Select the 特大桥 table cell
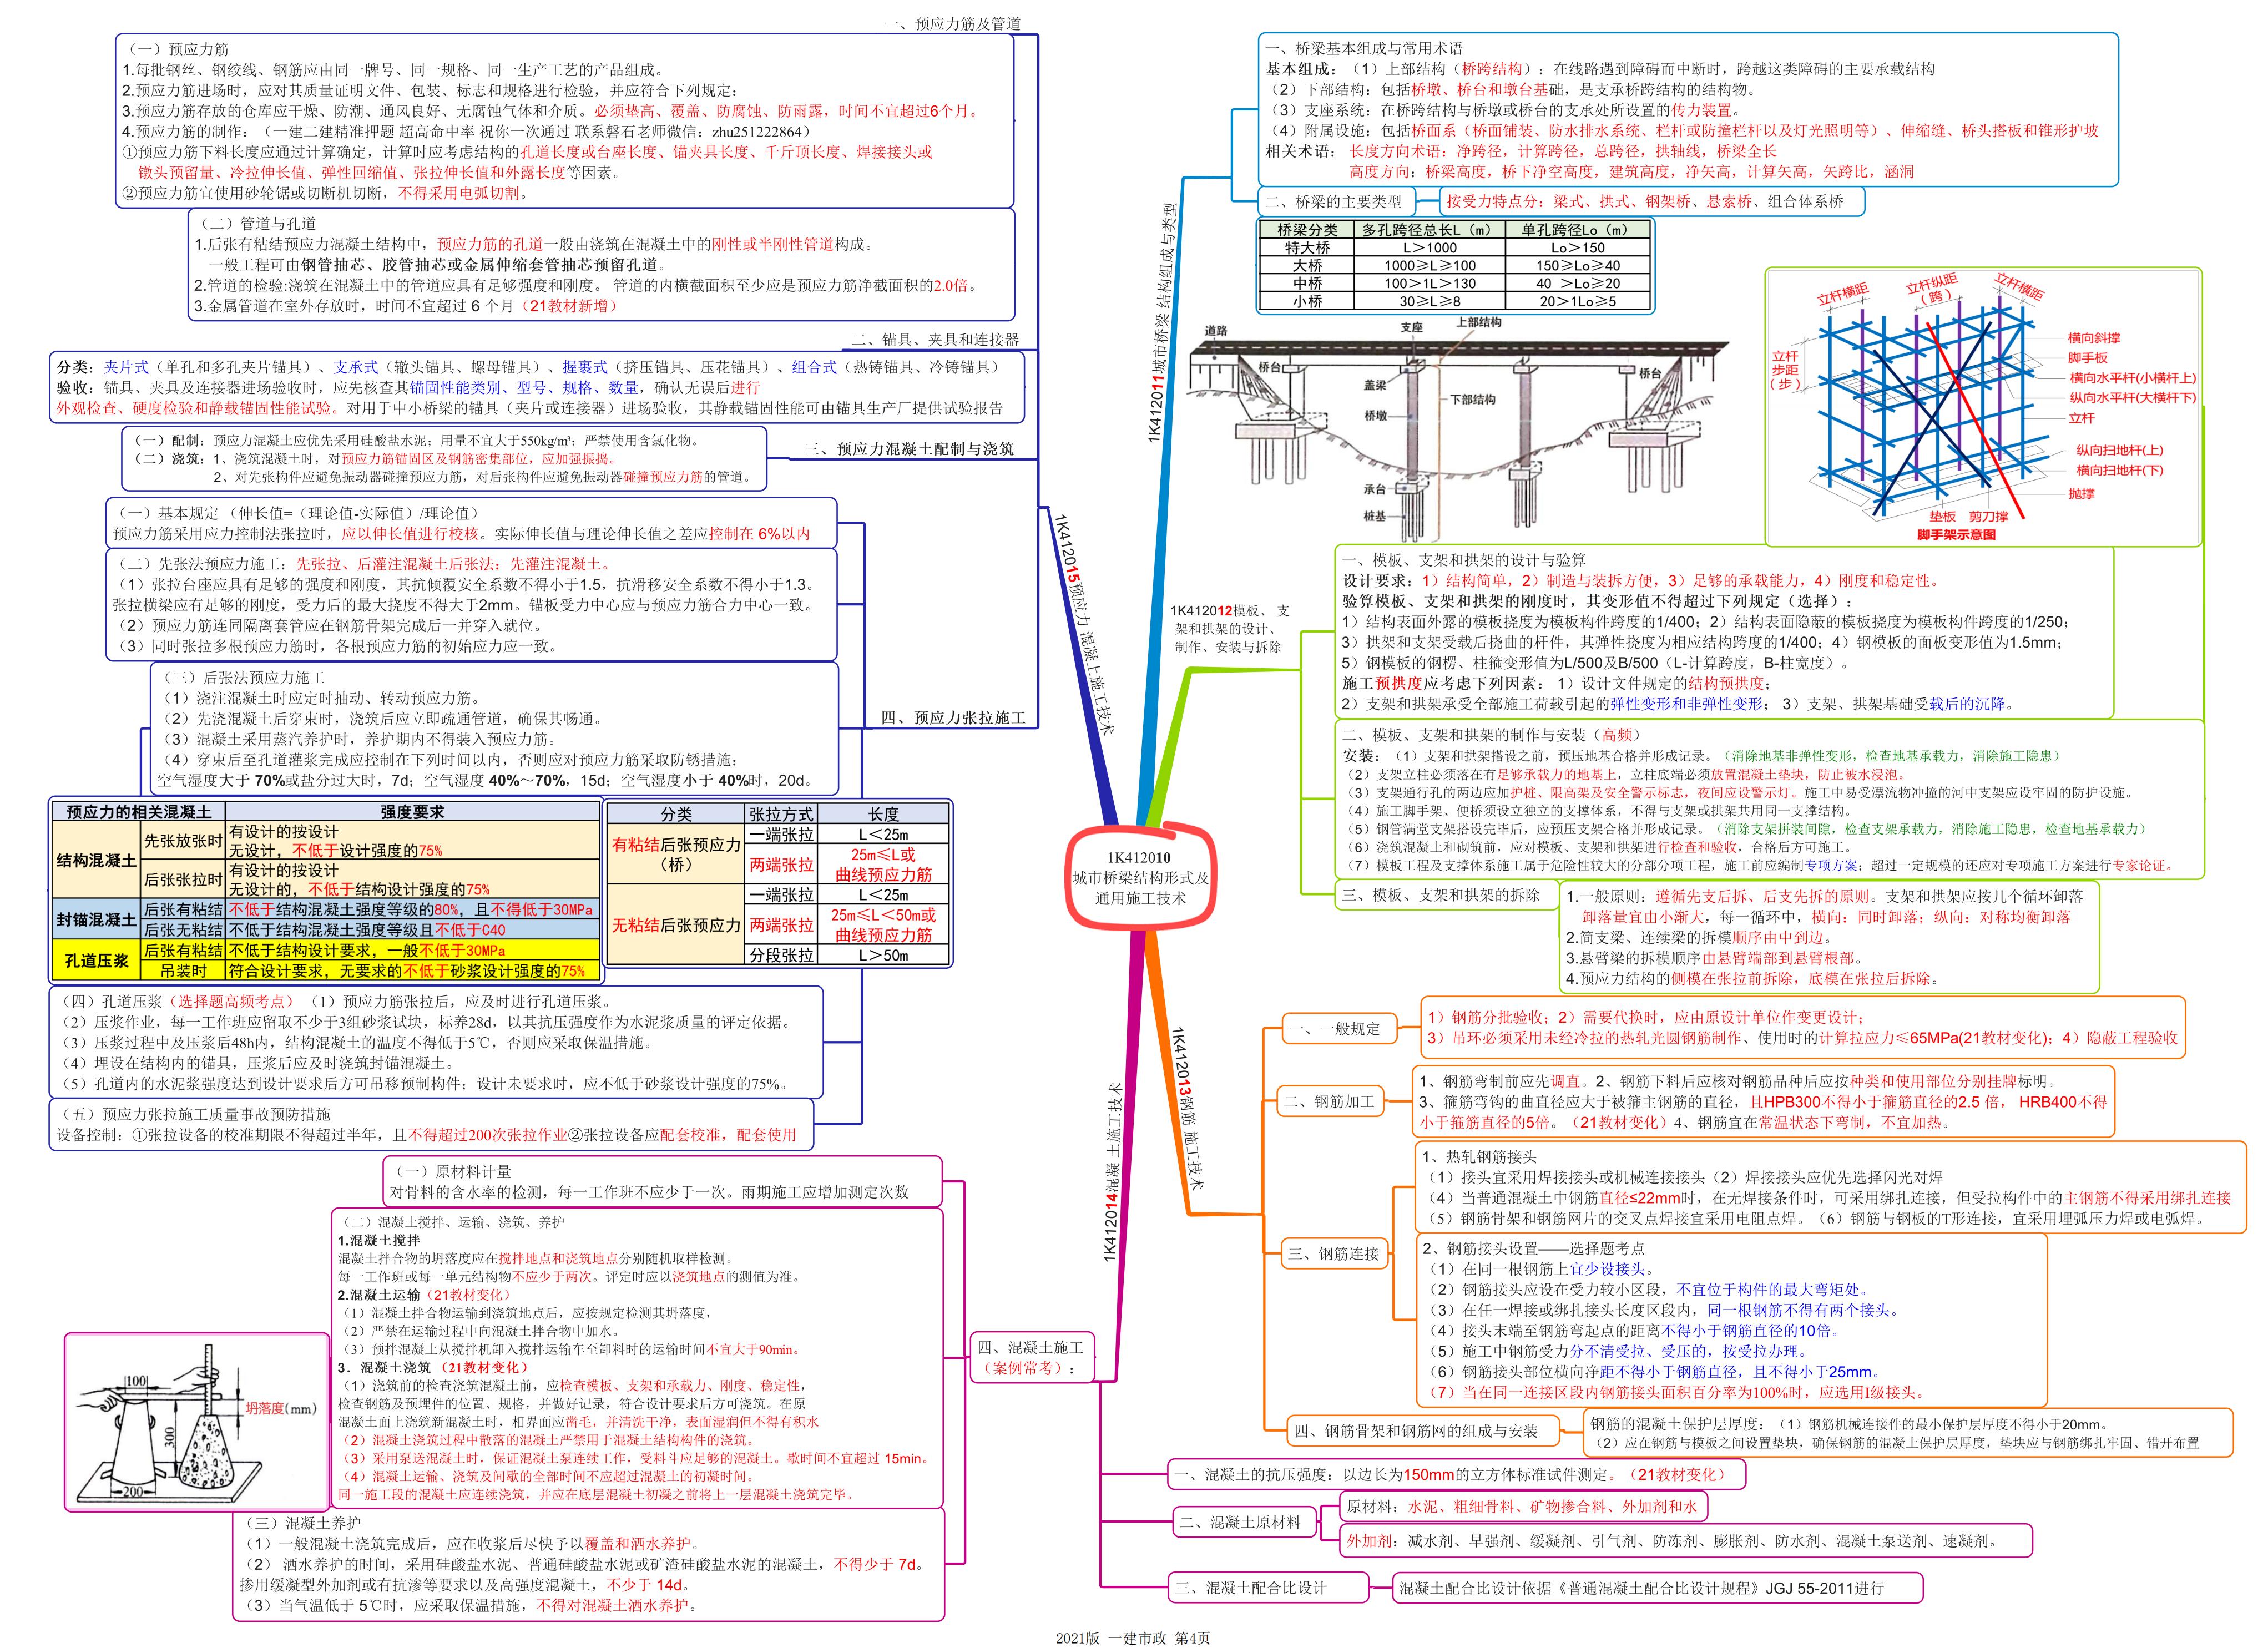 coord(1307,247)
